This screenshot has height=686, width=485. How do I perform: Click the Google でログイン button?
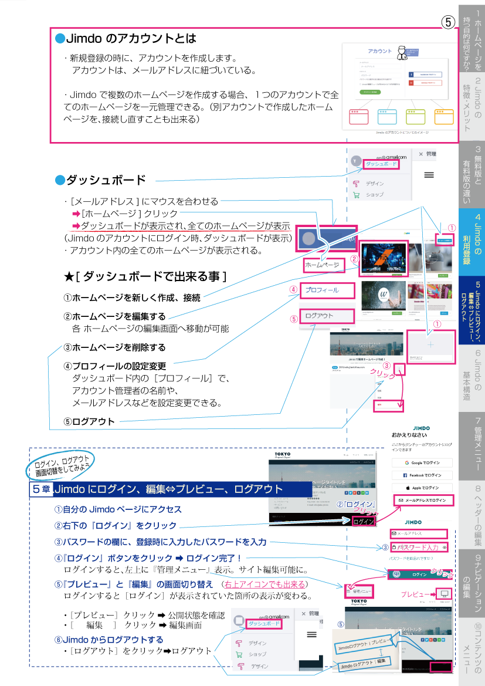point(422,463)
